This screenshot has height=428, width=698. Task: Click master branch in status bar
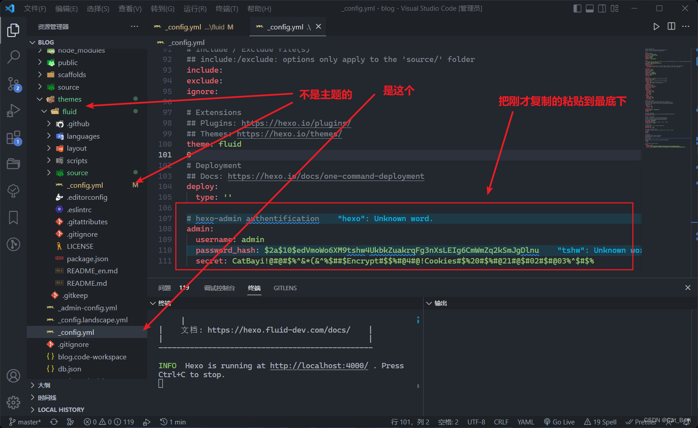coord(25,422)
